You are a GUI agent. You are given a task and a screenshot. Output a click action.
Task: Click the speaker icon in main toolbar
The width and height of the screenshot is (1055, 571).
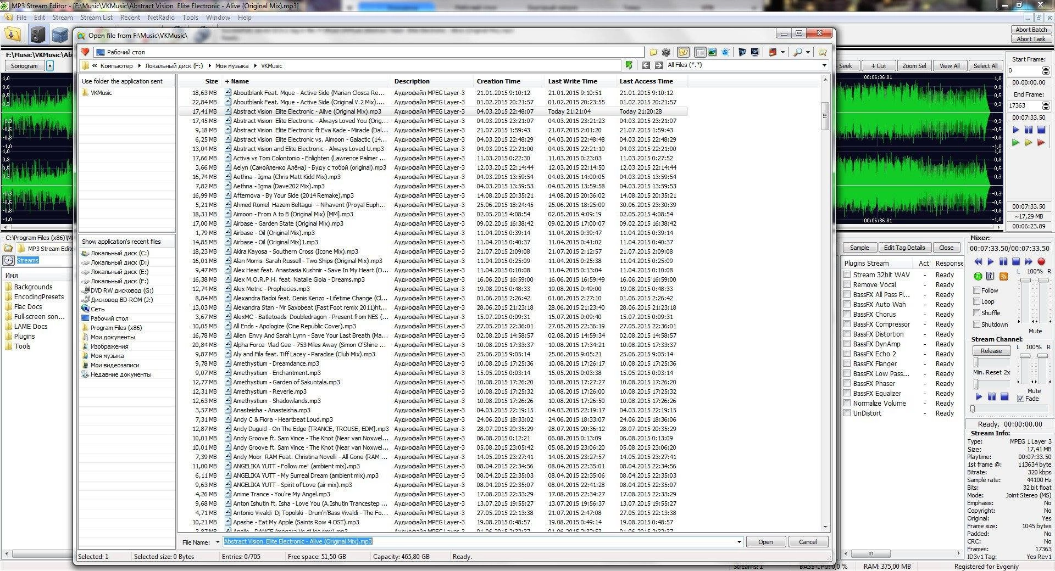tap(37, 35)
